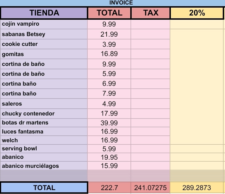Screen dimensions: 225x194
Task: Select the 20% header cell
Action: pyautogui.click(x=197, y=13)
